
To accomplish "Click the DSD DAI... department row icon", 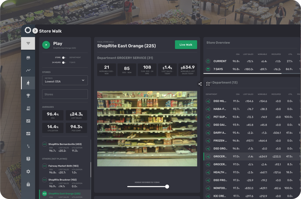I will (x=208, y=125).
